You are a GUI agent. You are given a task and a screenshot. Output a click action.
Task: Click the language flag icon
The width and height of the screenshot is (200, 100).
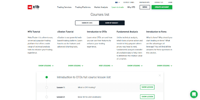116,2
